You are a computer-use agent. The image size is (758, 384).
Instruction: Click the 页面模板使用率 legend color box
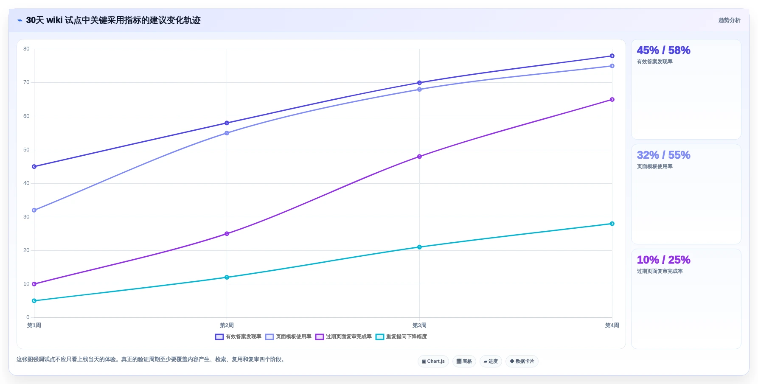pyautogui.click(x=270, y=337)
